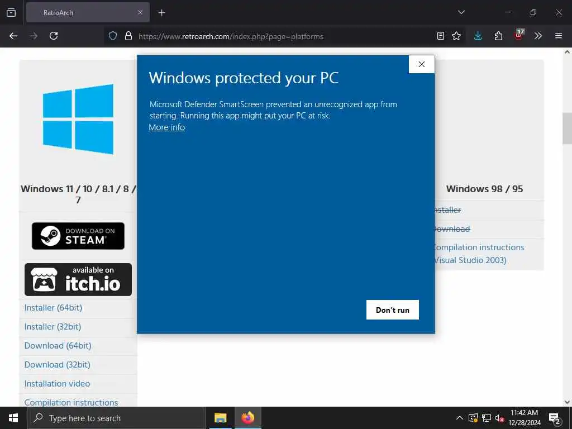This screenshot has height=429, width=572.
Task: Select the RetroArch browser tab
Action: (x=88, y=12)
